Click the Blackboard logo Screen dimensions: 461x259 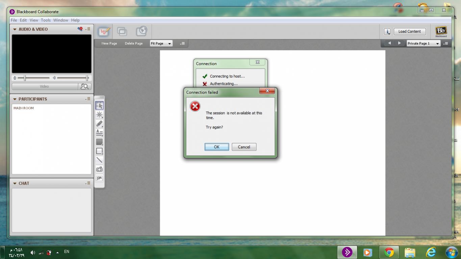[x=441, y=31]
